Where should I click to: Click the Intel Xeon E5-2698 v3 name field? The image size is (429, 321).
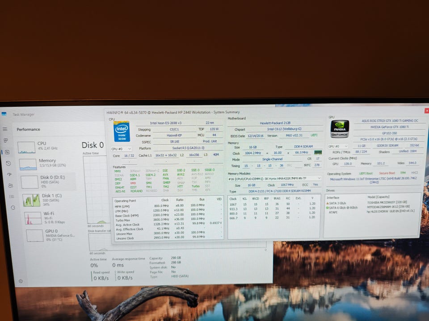click(x=165, y=123)
